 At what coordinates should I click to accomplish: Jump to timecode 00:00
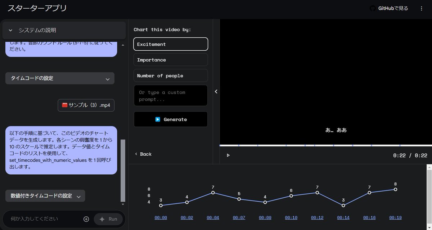[x=161, y=217]
